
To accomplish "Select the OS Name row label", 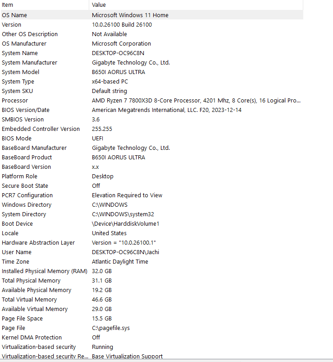I will [x=14, y=15].
